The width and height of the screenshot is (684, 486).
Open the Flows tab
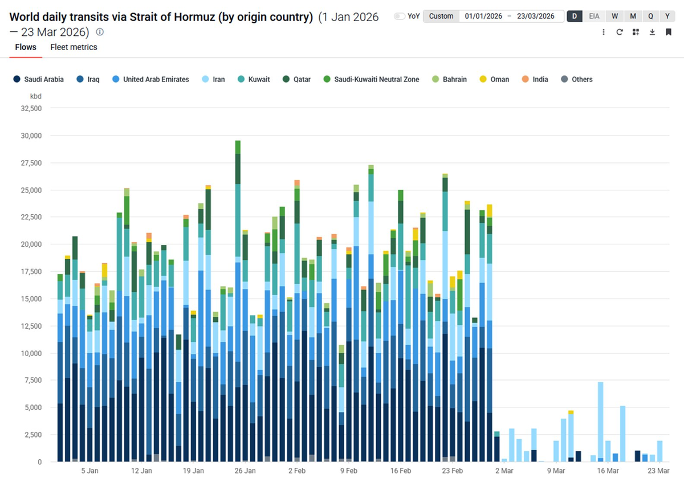tap(26, 47)
